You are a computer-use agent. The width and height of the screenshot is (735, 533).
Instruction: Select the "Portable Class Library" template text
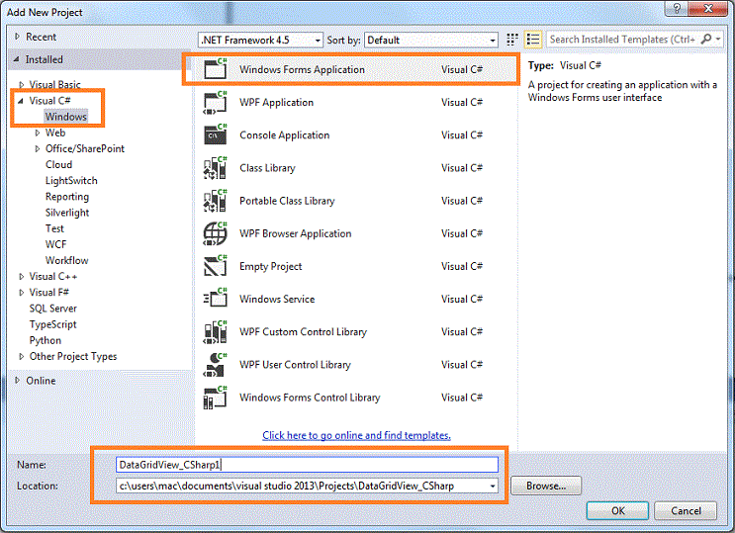tap(287, 201)
